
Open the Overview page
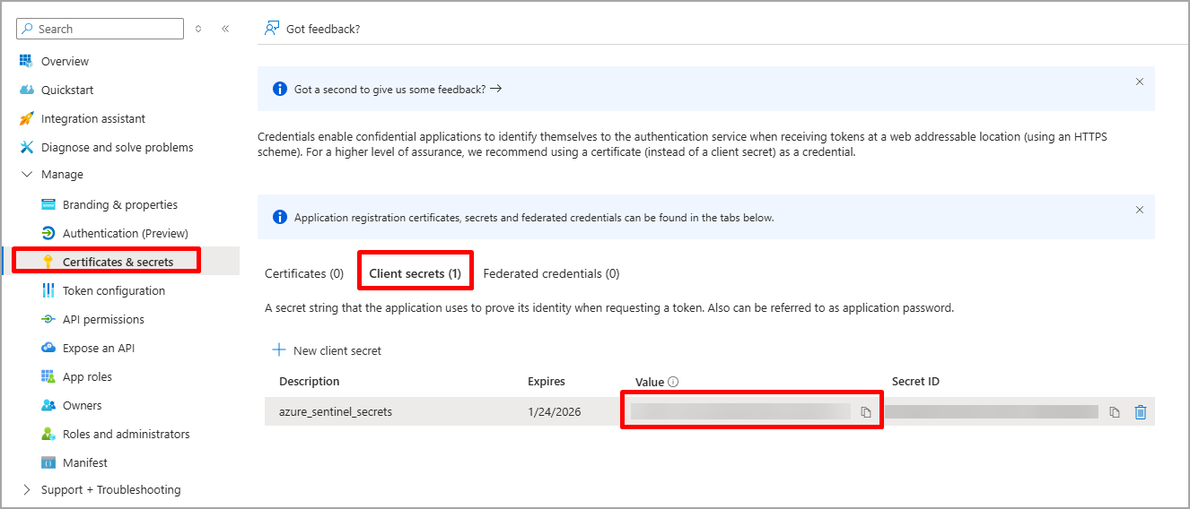point(65,62)
